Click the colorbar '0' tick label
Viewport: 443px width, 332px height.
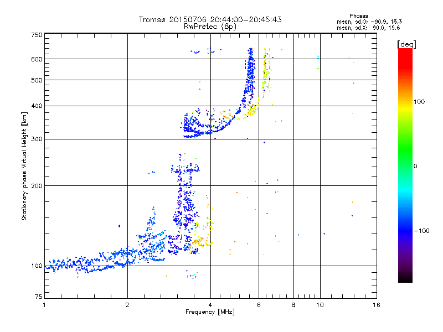pos(415,167)
